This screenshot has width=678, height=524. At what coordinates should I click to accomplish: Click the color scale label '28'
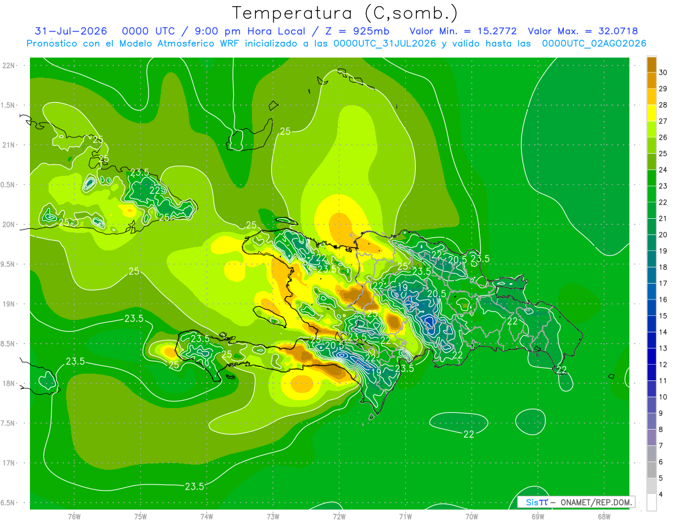[x=663, y=105]
